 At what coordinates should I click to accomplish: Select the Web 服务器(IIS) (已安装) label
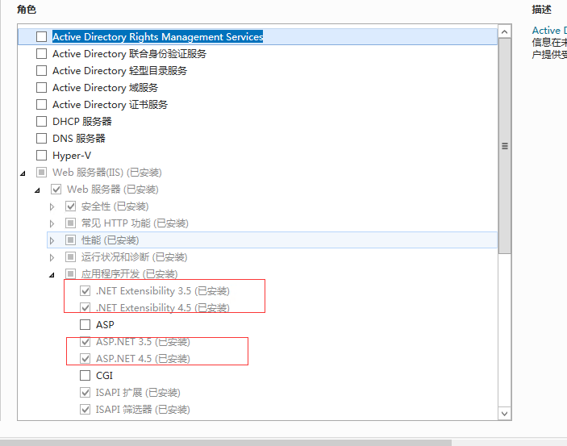[107, 172]
